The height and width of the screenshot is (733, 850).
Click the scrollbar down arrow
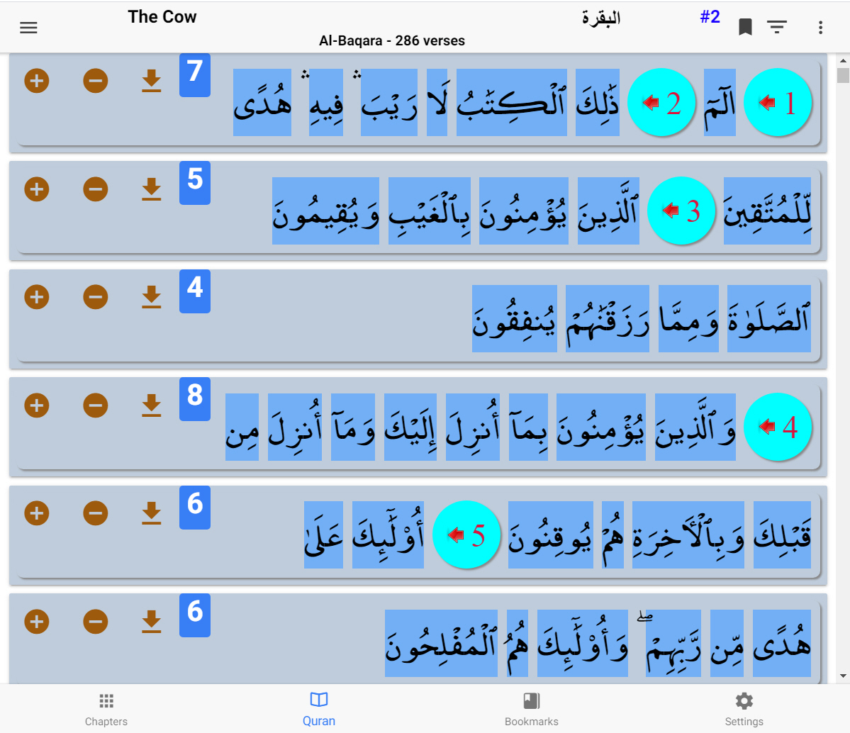pyautogui.click(x=843, y=676)
